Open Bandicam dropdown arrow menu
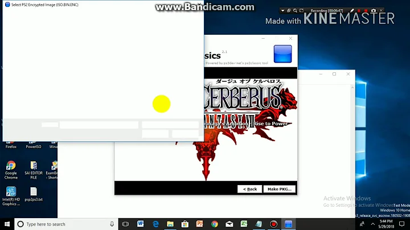Image resolution: width=410 pixels, height=230 pixels. 282,10
